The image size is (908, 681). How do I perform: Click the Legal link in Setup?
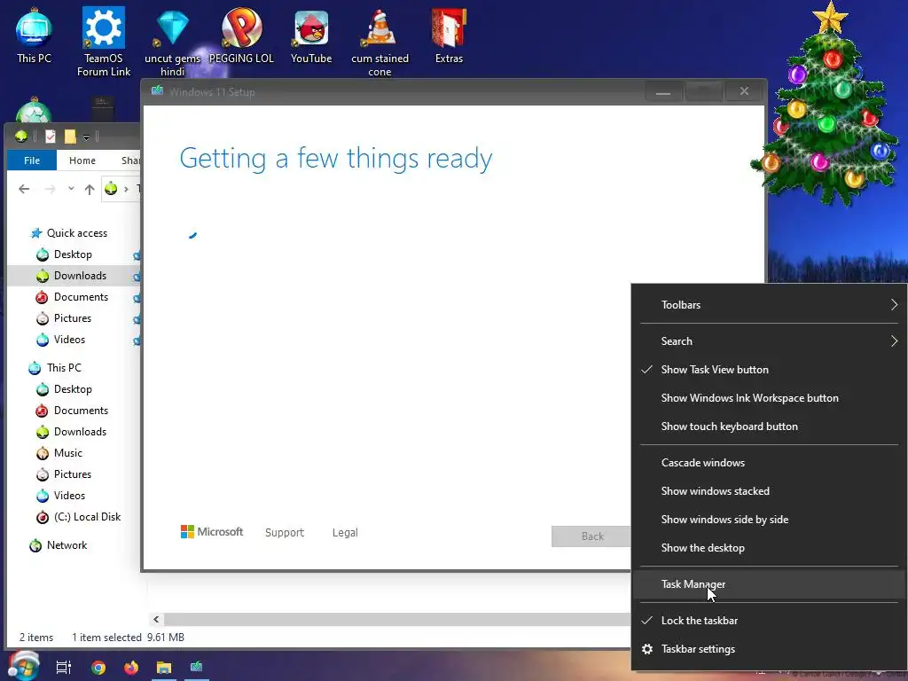(x=345, y=532)
